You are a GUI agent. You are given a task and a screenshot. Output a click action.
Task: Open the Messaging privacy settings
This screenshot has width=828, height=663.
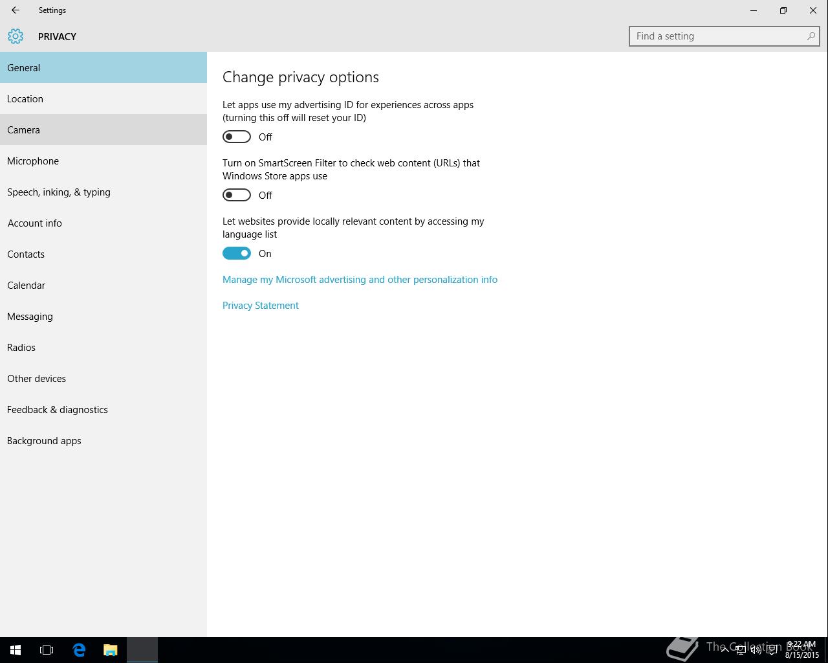point(103,316)
